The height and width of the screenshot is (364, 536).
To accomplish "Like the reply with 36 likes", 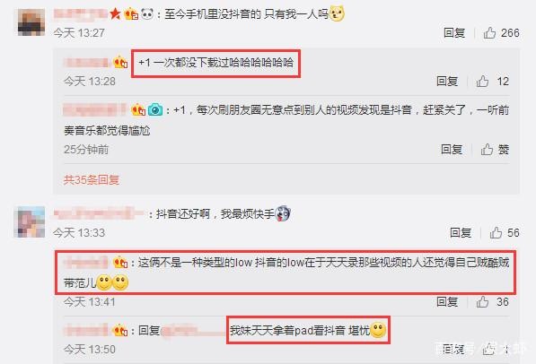I will point(482,302).
